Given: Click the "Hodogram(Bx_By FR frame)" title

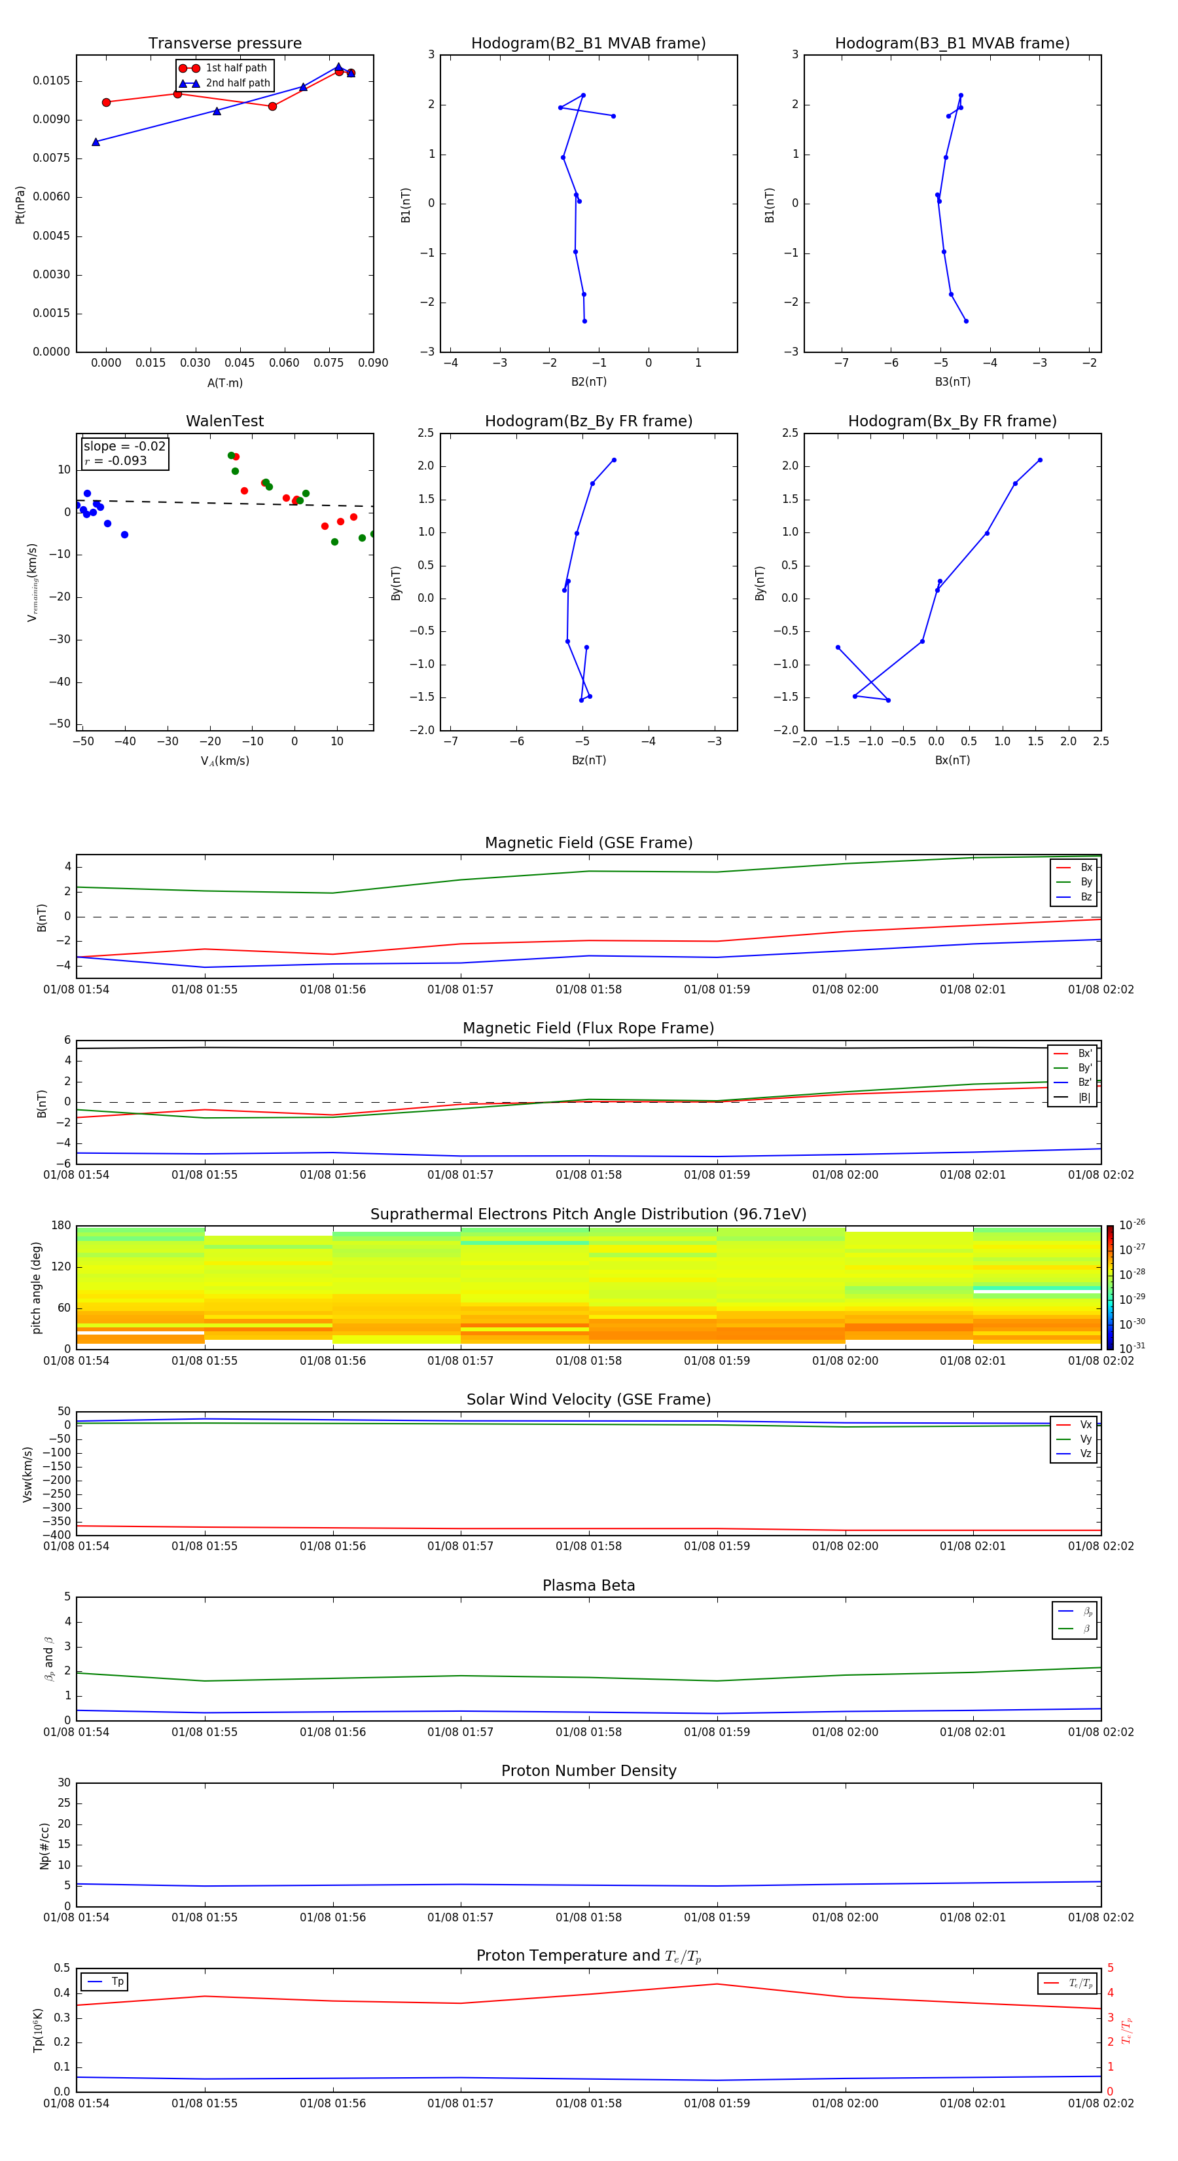Looking at the screenshot, I should (952, 421).
